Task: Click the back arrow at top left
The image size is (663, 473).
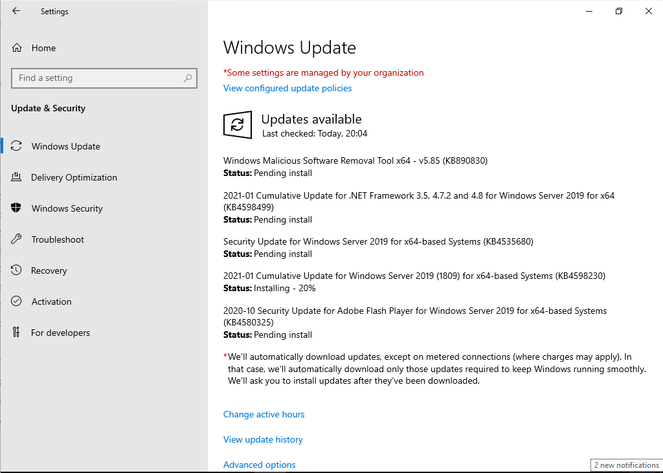Action: click(14, 11)
